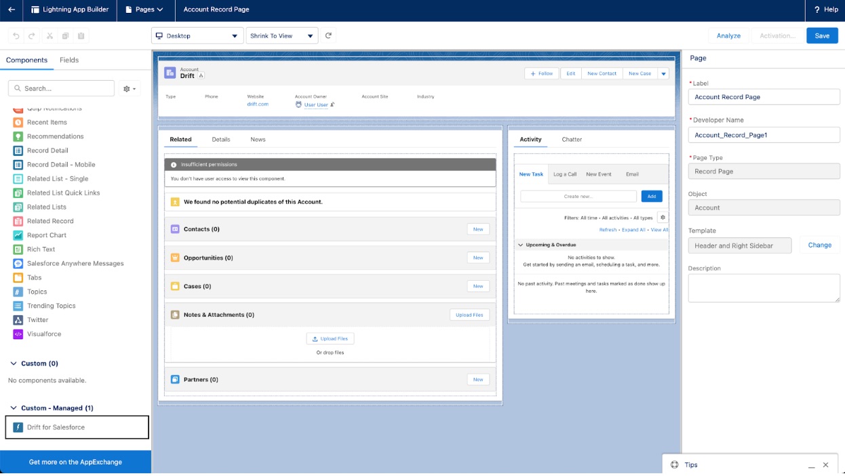Click the Drift for Salesforce managed component icon

[x=18, y=427]
